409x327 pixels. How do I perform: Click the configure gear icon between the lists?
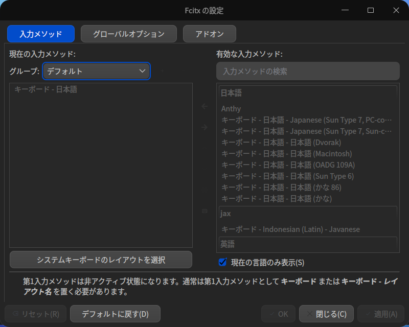click(204, 191)
